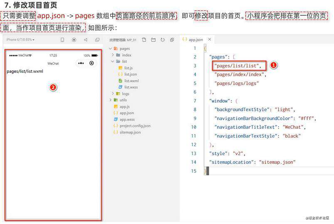Click the "pages" key on line 2
Image resolution: width=334 pixels, height=224 pixels.
[x=218, y=57]
